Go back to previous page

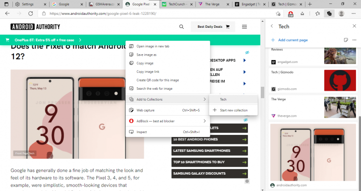point(7,13)
